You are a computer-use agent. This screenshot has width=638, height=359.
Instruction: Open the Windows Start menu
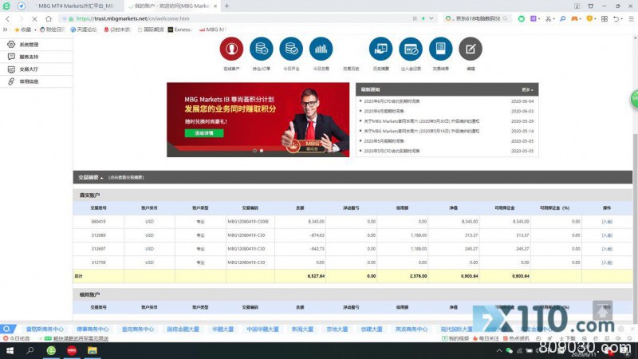pyautogui.click(x=10, y=350)
